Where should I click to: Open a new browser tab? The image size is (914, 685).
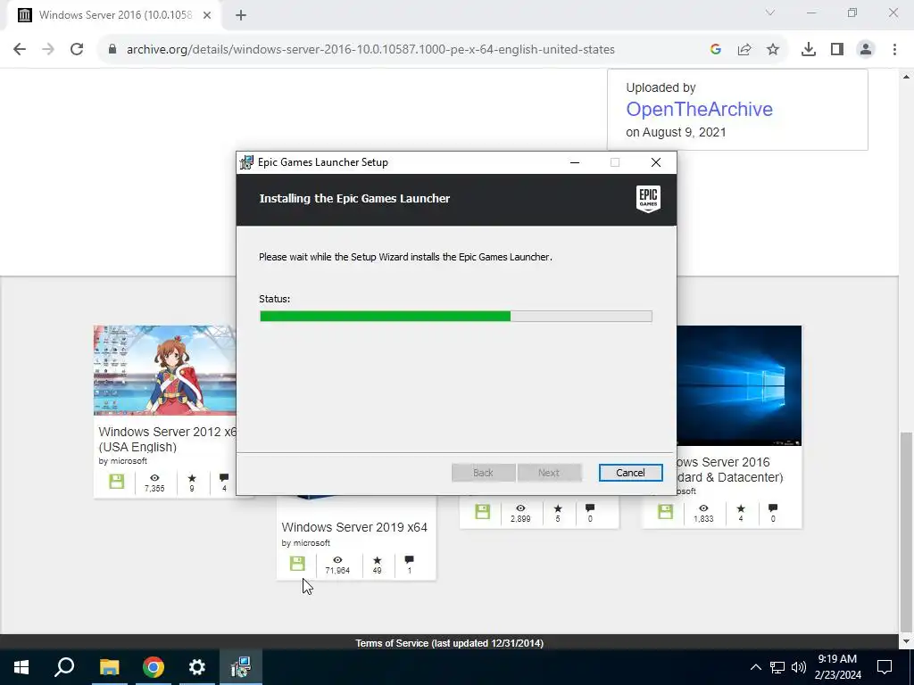(x=241, y=15)
